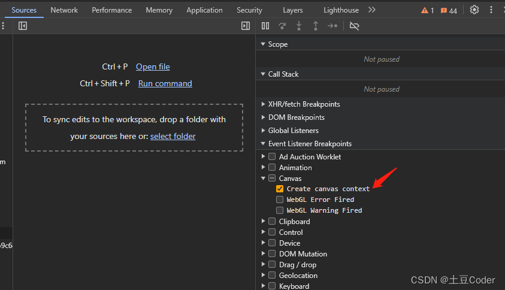
Task: Open Customize DevTools three-dot menu
Action: (x=491, y=10)
